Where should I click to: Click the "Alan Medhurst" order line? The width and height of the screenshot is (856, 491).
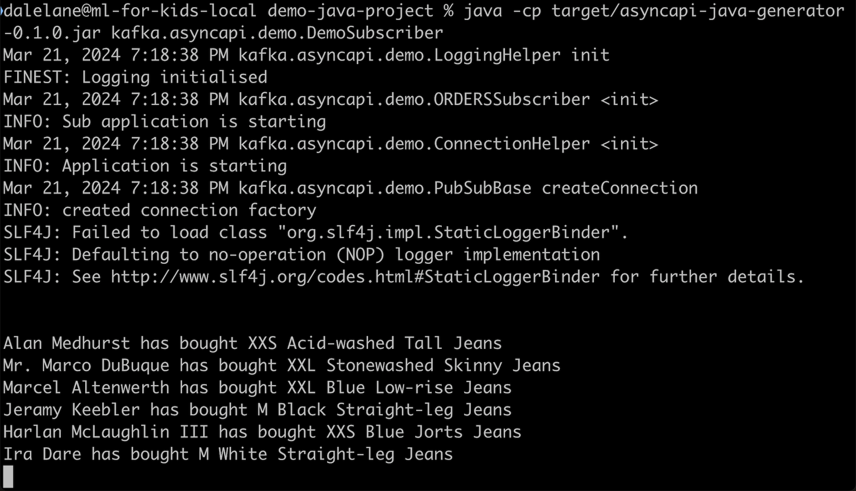tap(252, 343)
